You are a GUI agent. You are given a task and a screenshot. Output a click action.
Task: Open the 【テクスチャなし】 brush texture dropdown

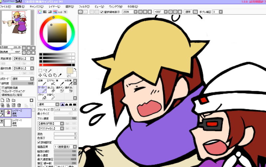(62, 129)
